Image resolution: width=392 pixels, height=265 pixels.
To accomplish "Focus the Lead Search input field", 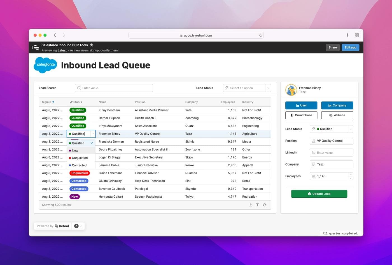I will pyautogui.click(x=114, y=88).
